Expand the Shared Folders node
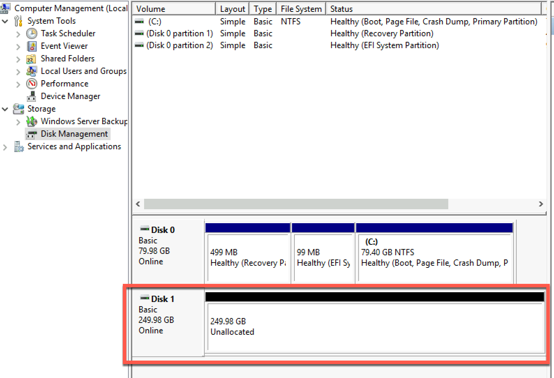Viewport: 554px width, 378px height. (18, 59)
